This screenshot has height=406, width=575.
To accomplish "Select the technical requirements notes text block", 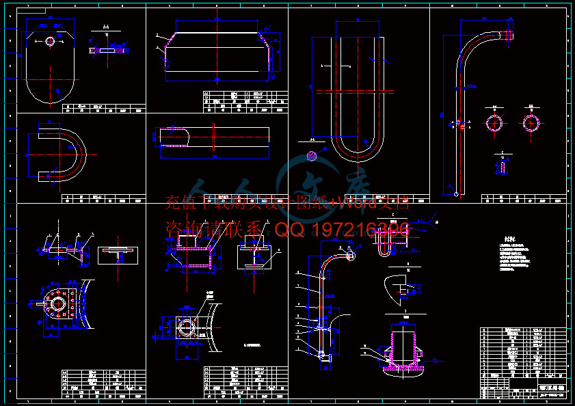I will [x=515, y=253].
